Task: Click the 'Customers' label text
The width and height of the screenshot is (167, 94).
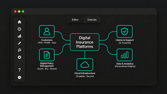Action: [47, 40]
